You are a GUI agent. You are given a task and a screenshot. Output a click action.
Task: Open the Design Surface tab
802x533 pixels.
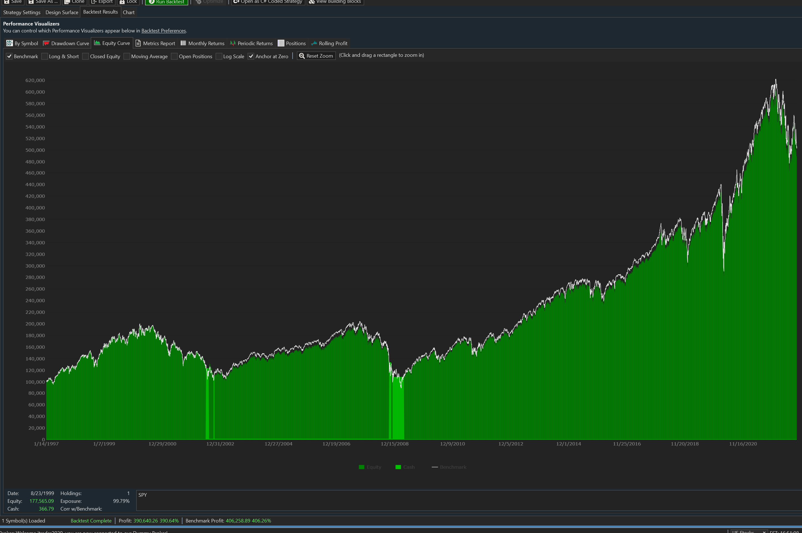click(x=62, y=12)
